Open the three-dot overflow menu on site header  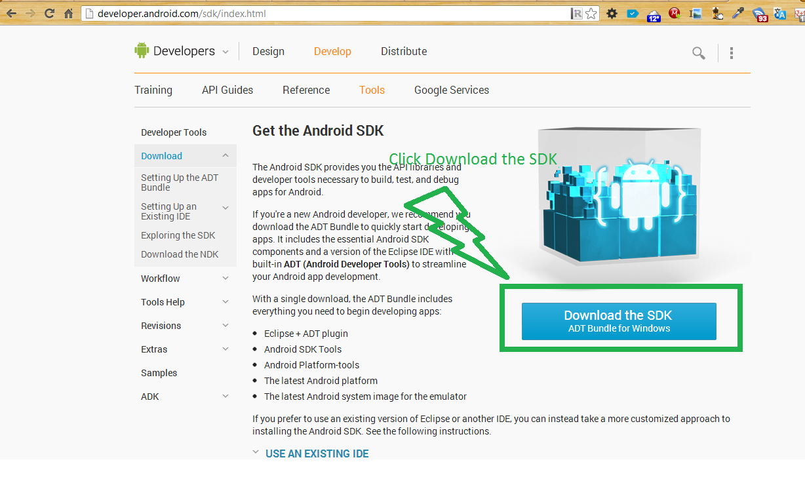click(732, 53)
